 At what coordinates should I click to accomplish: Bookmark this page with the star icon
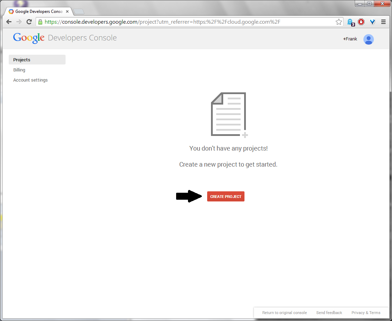tap(338, 22)
